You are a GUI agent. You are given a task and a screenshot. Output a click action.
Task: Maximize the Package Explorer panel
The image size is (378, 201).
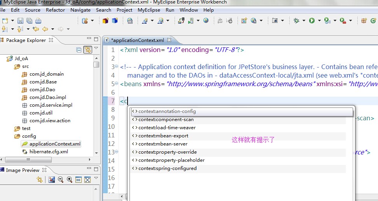tap(96, 39)
